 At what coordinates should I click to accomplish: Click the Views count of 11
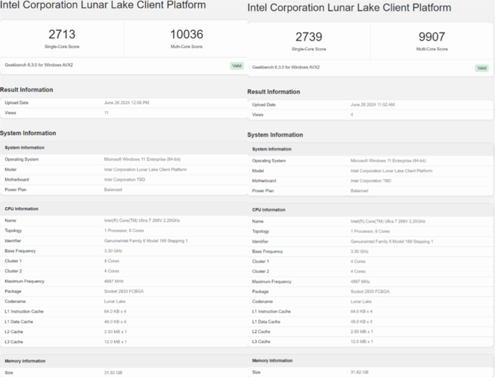coord(106,112)
